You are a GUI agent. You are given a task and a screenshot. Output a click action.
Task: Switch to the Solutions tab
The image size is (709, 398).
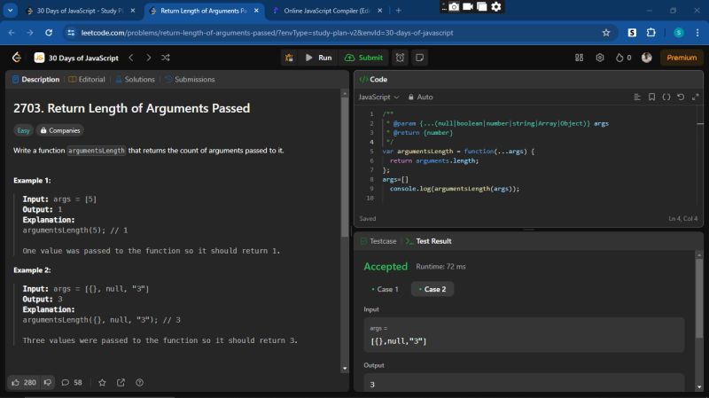(x=135, y=79)
